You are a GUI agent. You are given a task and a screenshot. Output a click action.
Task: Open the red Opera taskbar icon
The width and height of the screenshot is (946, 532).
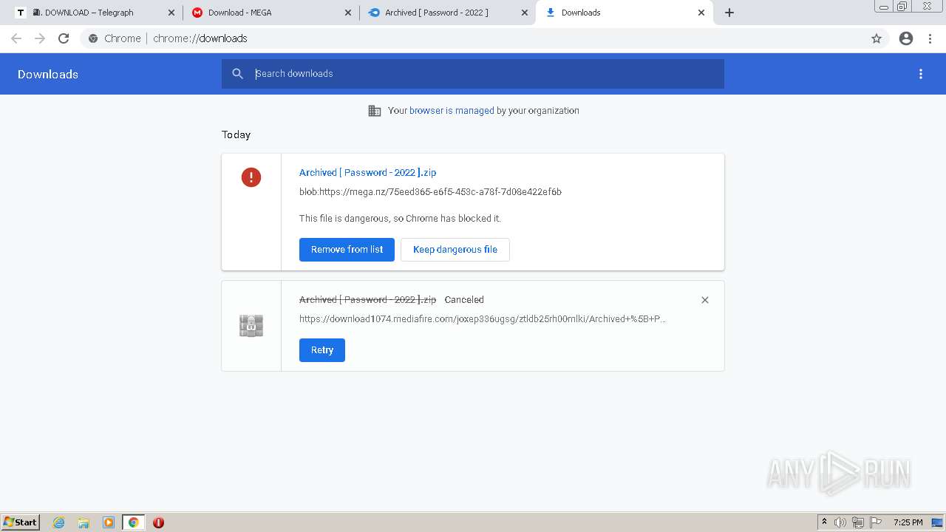[x=158, y=522]
